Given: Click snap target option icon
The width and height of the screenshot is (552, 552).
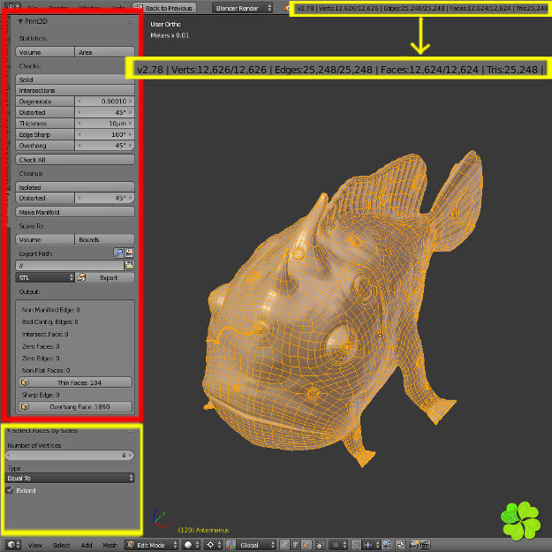Looking at the screenshot, I should point(387,545).
